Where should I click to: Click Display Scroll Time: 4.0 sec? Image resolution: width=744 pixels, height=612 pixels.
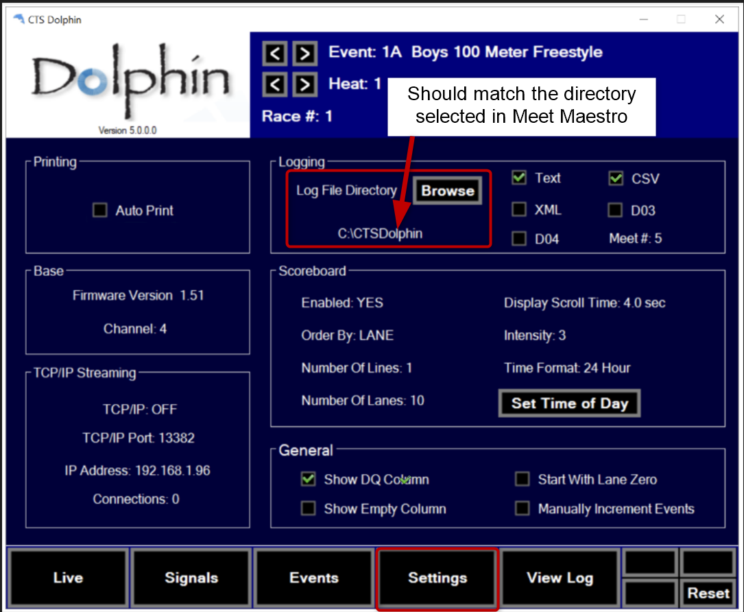click(584, 303)
